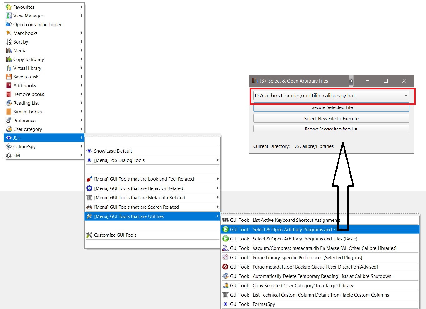Click the Reading List icon
The image size is (426, 309).
click(x=9, y=103)
